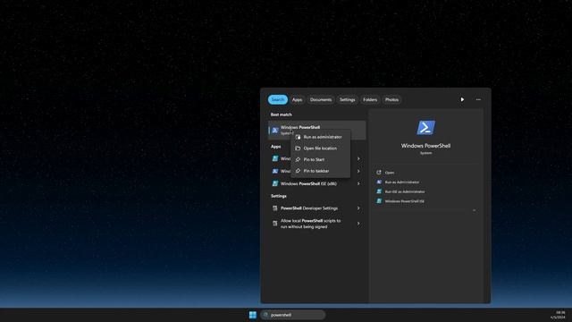Click the Windows PowerShell ISE (x86) icon
The width and height of the screenshot is (572, 322).
pyautogui.click(x=275, y=183)
